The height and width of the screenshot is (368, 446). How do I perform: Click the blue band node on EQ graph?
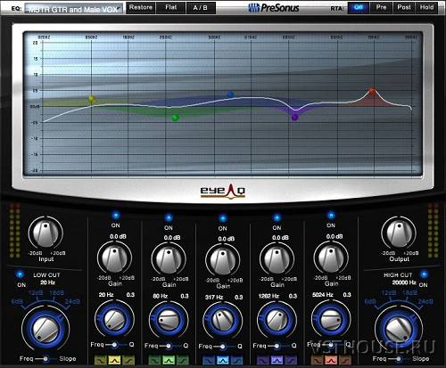230,94
